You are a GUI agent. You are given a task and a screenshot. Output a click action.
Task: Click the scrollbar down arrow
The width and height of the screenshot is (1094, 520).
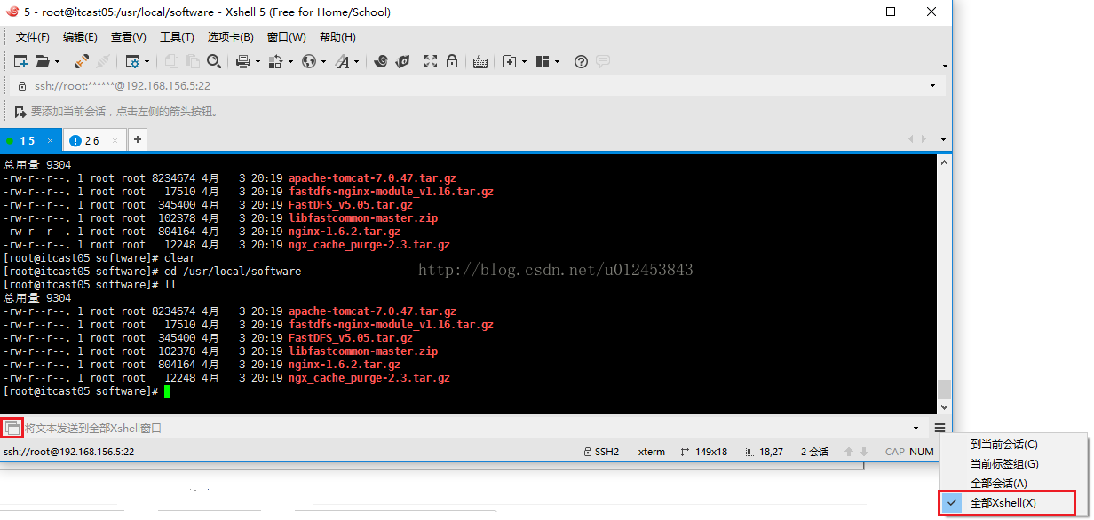coord(944,407)
